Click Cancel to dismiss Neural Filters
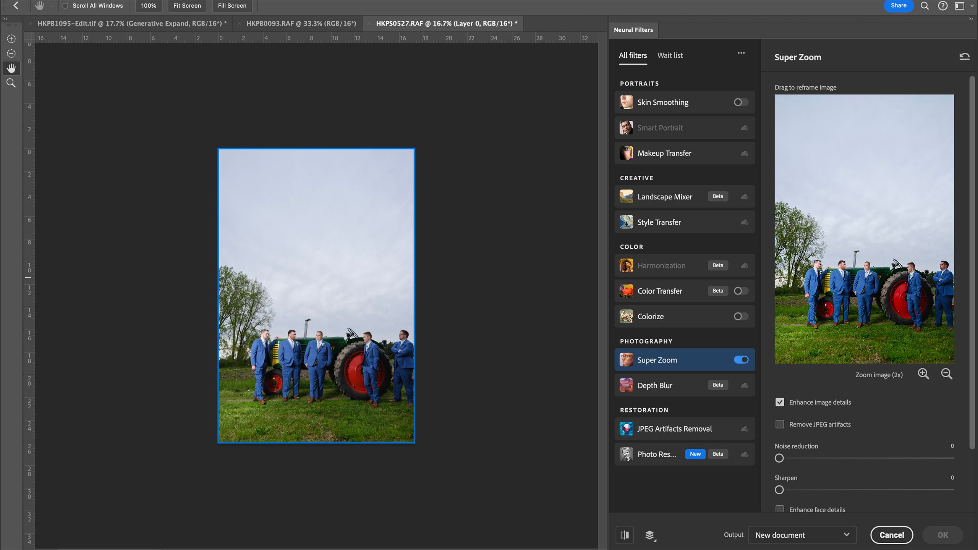 click(891, 535)
